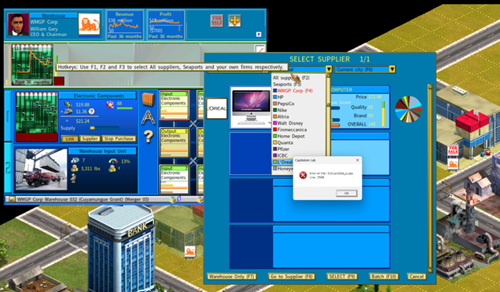The height and width of the screenshot is (292, 500).
Task: Click the red error icon in dialog
Action: 303,175
